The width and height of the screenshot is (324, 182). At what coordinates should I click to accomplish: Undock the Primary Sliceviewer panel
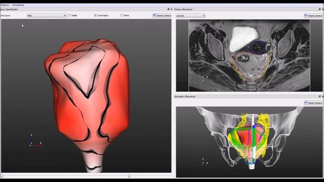tap(319, 9)
